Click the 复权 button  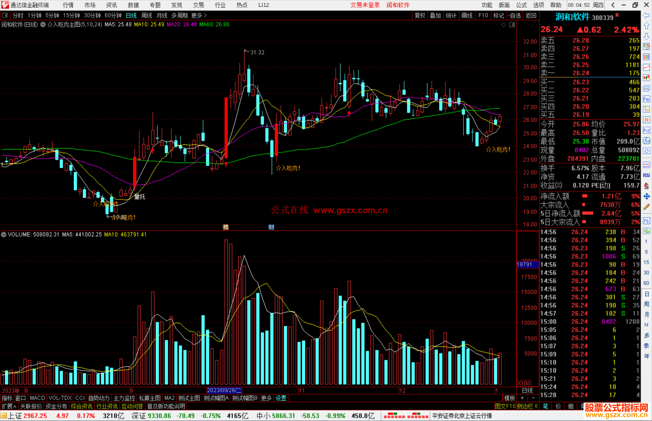[420, 15]
